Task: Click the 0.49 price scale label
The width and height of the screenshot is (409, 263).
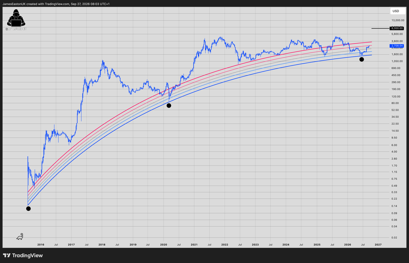Action: click(395, 186)
